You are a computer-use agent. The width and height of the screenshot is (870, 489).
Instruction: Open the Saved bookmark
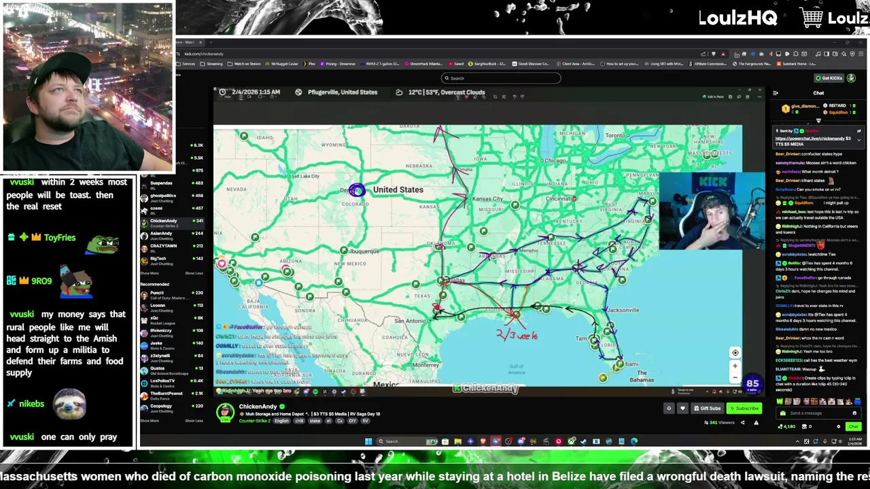tap(456, 64)
